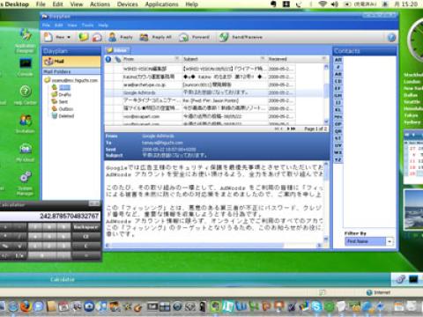This screenshot has width=423, height=317.
Task: Click the Forward toolbar button
Action: (194, 37)
